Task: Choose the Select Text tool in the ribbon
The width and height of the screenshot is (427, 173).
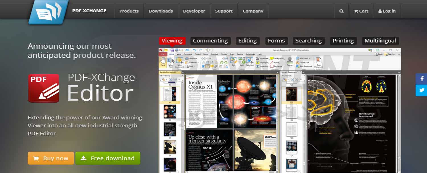Action: (171, 62)
